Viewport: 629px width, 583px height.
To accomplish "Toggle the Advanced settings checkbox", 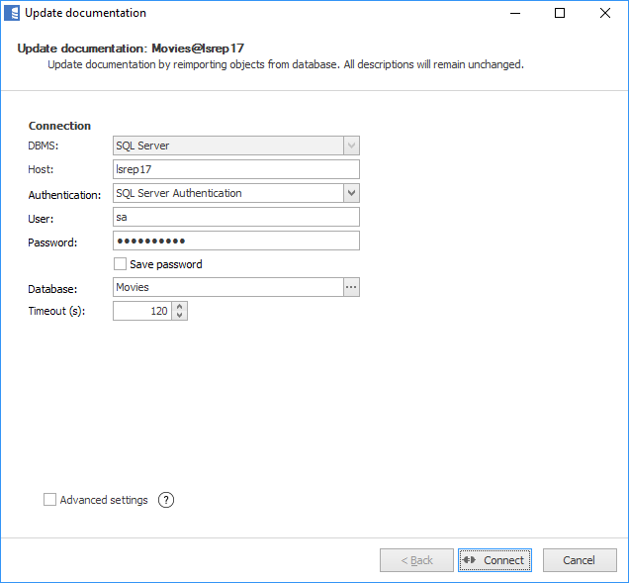I will click(x=49, y=500).
